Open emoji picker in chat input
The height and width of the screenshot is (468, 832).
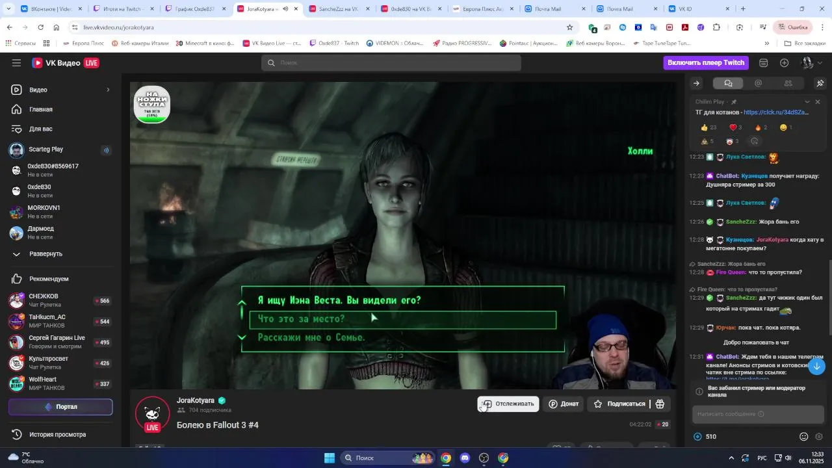click(804, 437)
